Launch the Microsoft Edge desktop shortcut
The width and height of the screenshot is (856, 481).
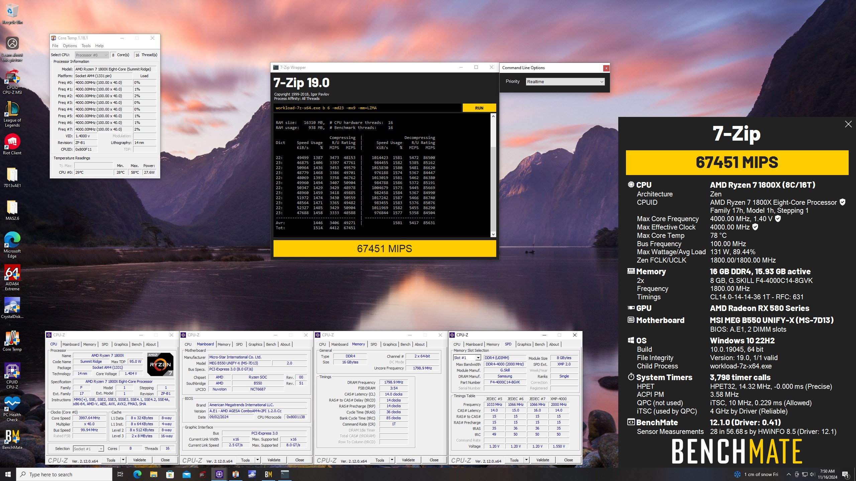(x=12, y=245)
